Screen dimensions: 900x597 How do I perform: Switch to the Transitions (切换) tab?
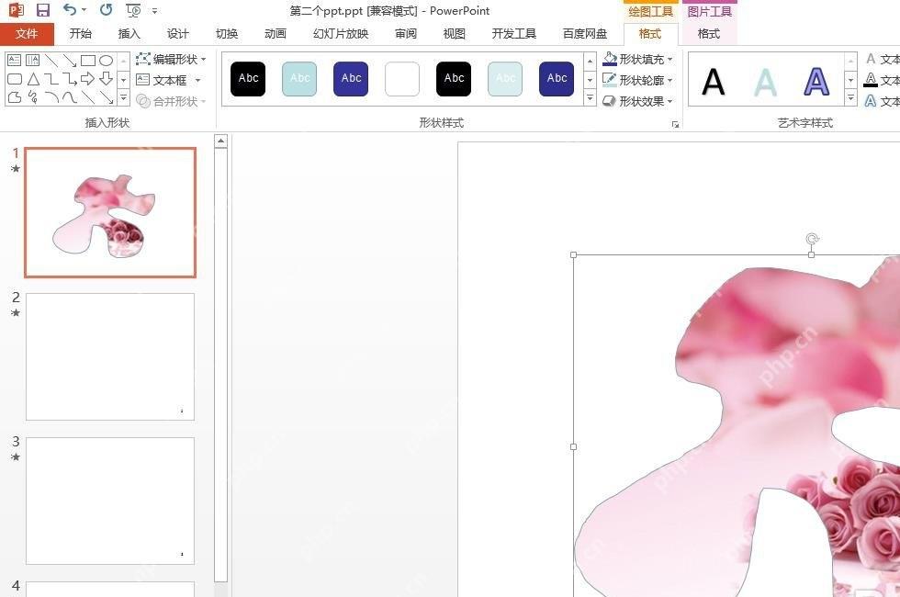(x=227, y=34)
